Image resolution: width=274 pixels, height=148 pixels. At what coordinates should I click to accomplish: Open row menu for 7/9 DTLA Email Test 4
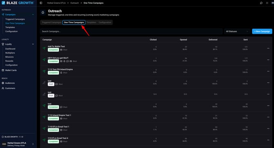click(x=268, y=140)
